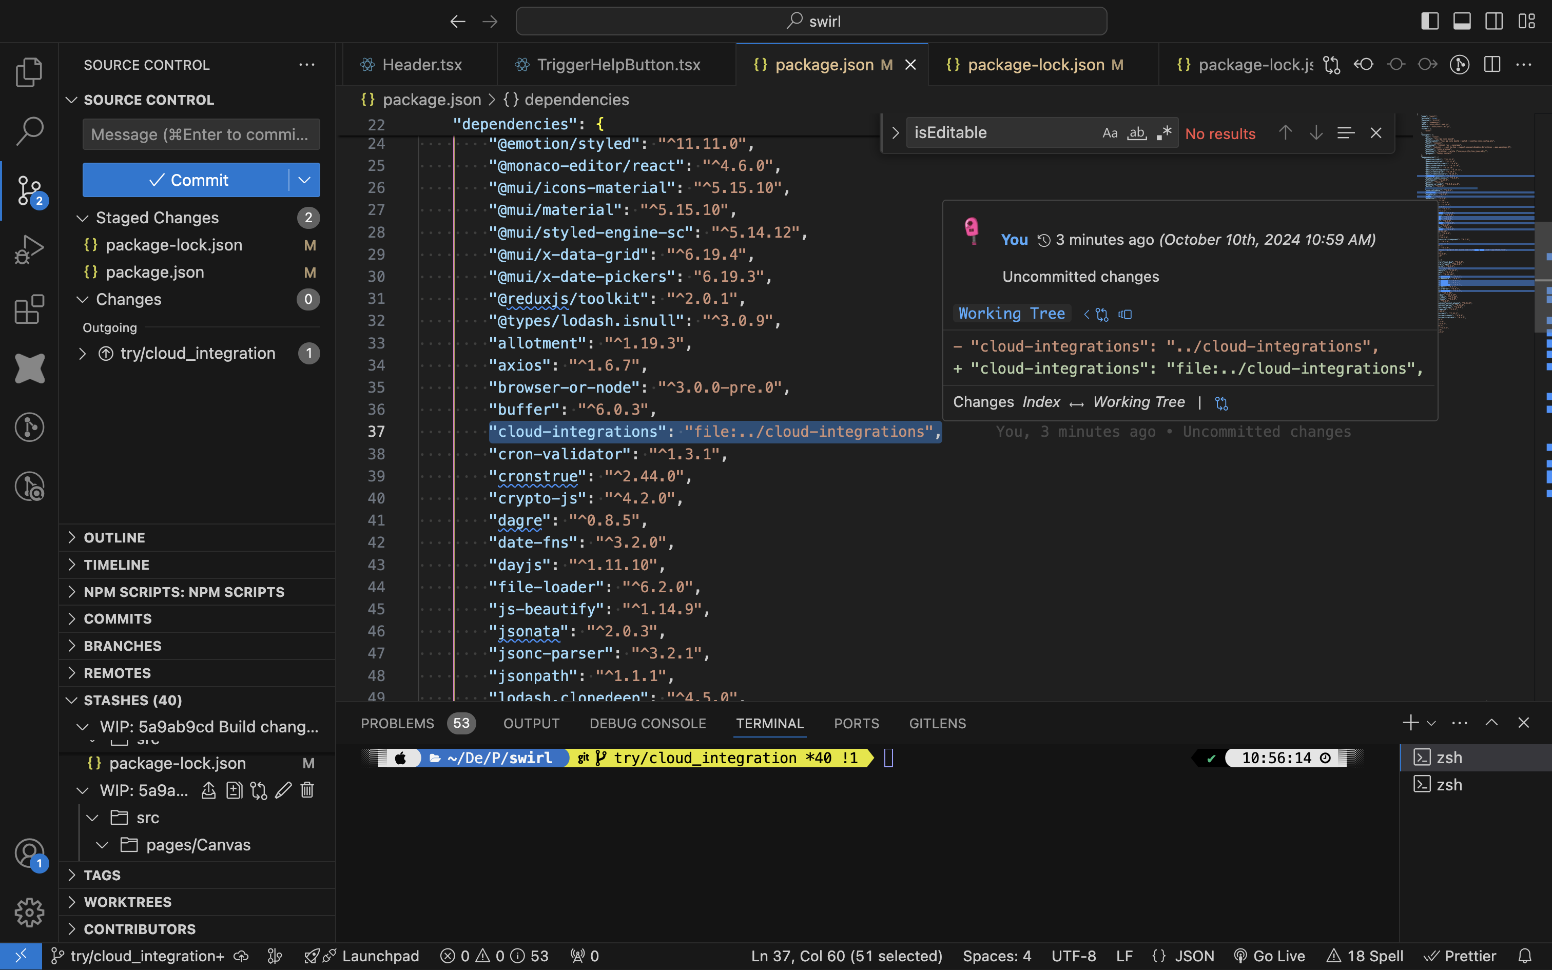
Task: Rename stash pencil icon on WIP row
Action: click(283, 790)
